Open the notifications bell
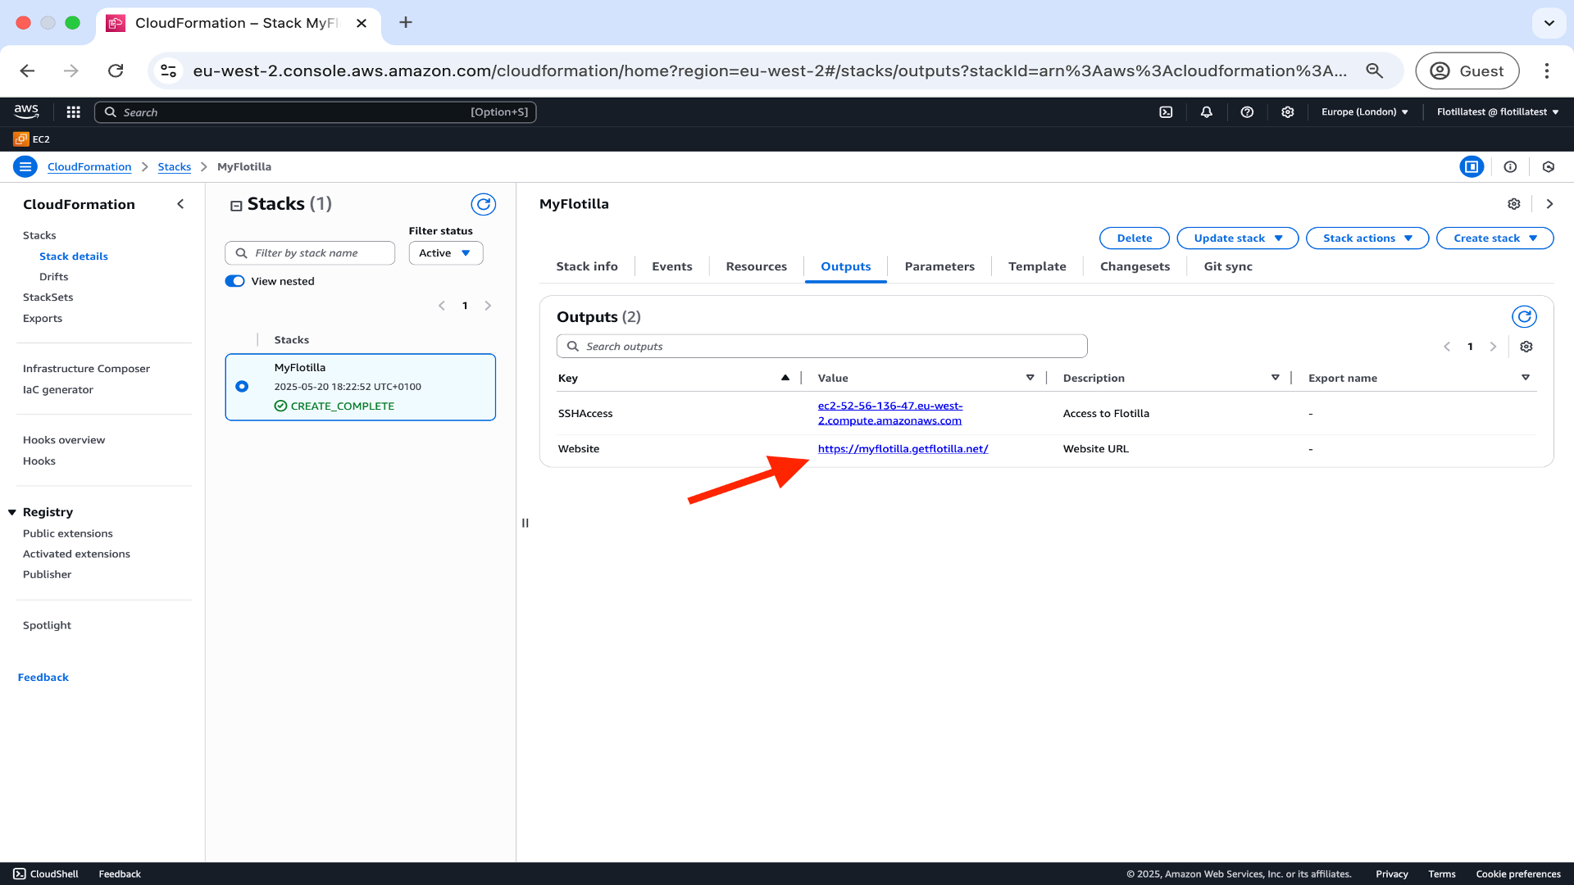 tap(1206, 112)
